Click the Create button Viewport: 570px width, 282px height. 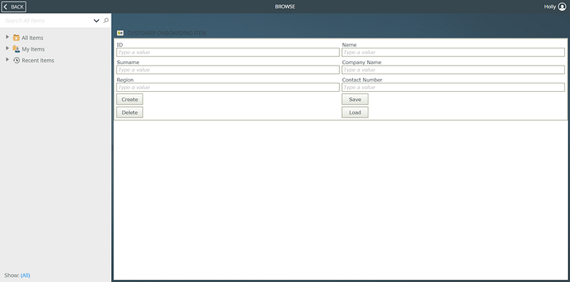click(130, 99)
